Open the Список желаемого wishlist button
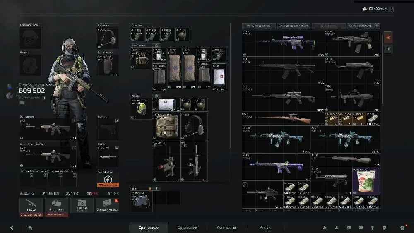The height and width of the screenshot is (233, 414). click(x=294, y=26)
